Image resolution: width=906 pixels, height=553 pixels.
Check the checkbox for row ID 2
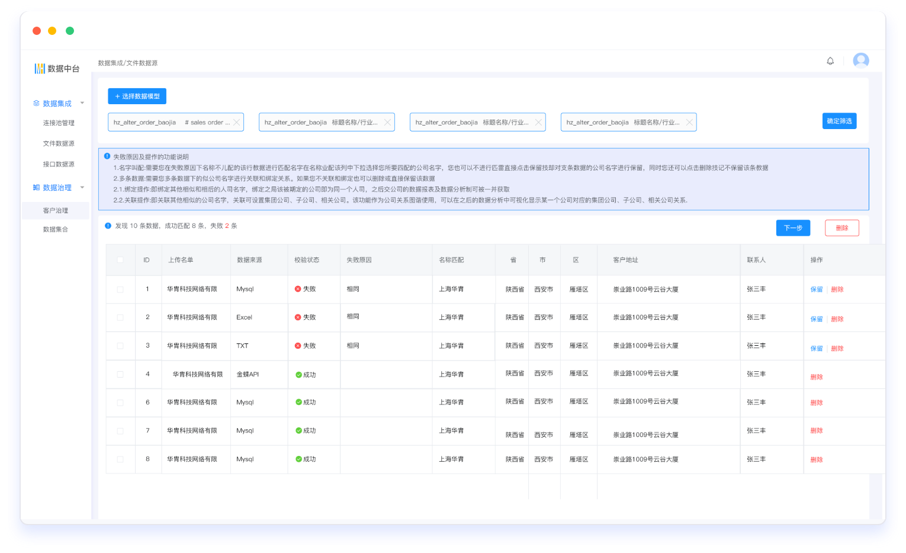pos(120,317)
